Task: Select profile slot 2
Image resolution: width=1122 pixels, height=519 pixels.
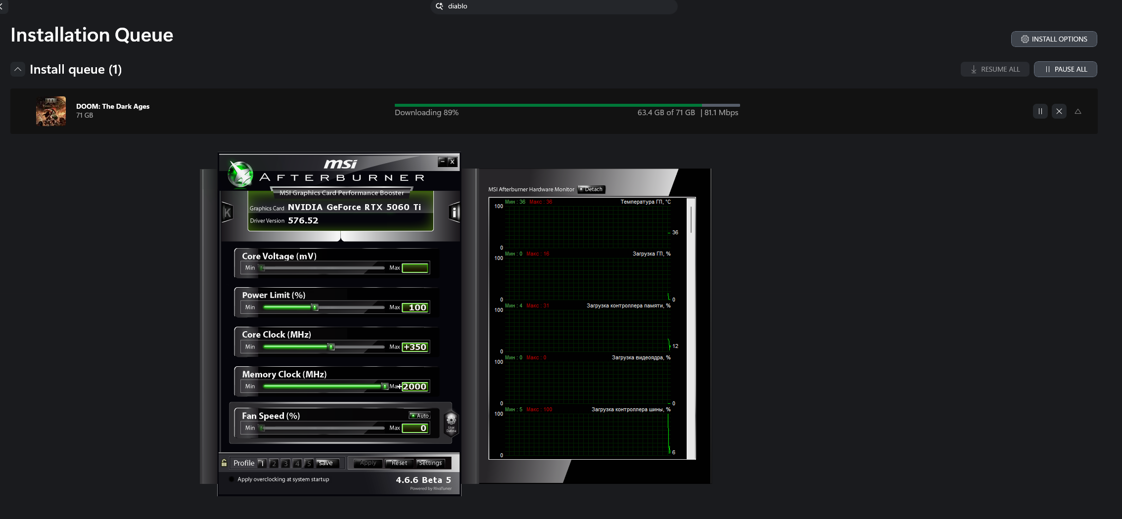Action: point(274,463)
